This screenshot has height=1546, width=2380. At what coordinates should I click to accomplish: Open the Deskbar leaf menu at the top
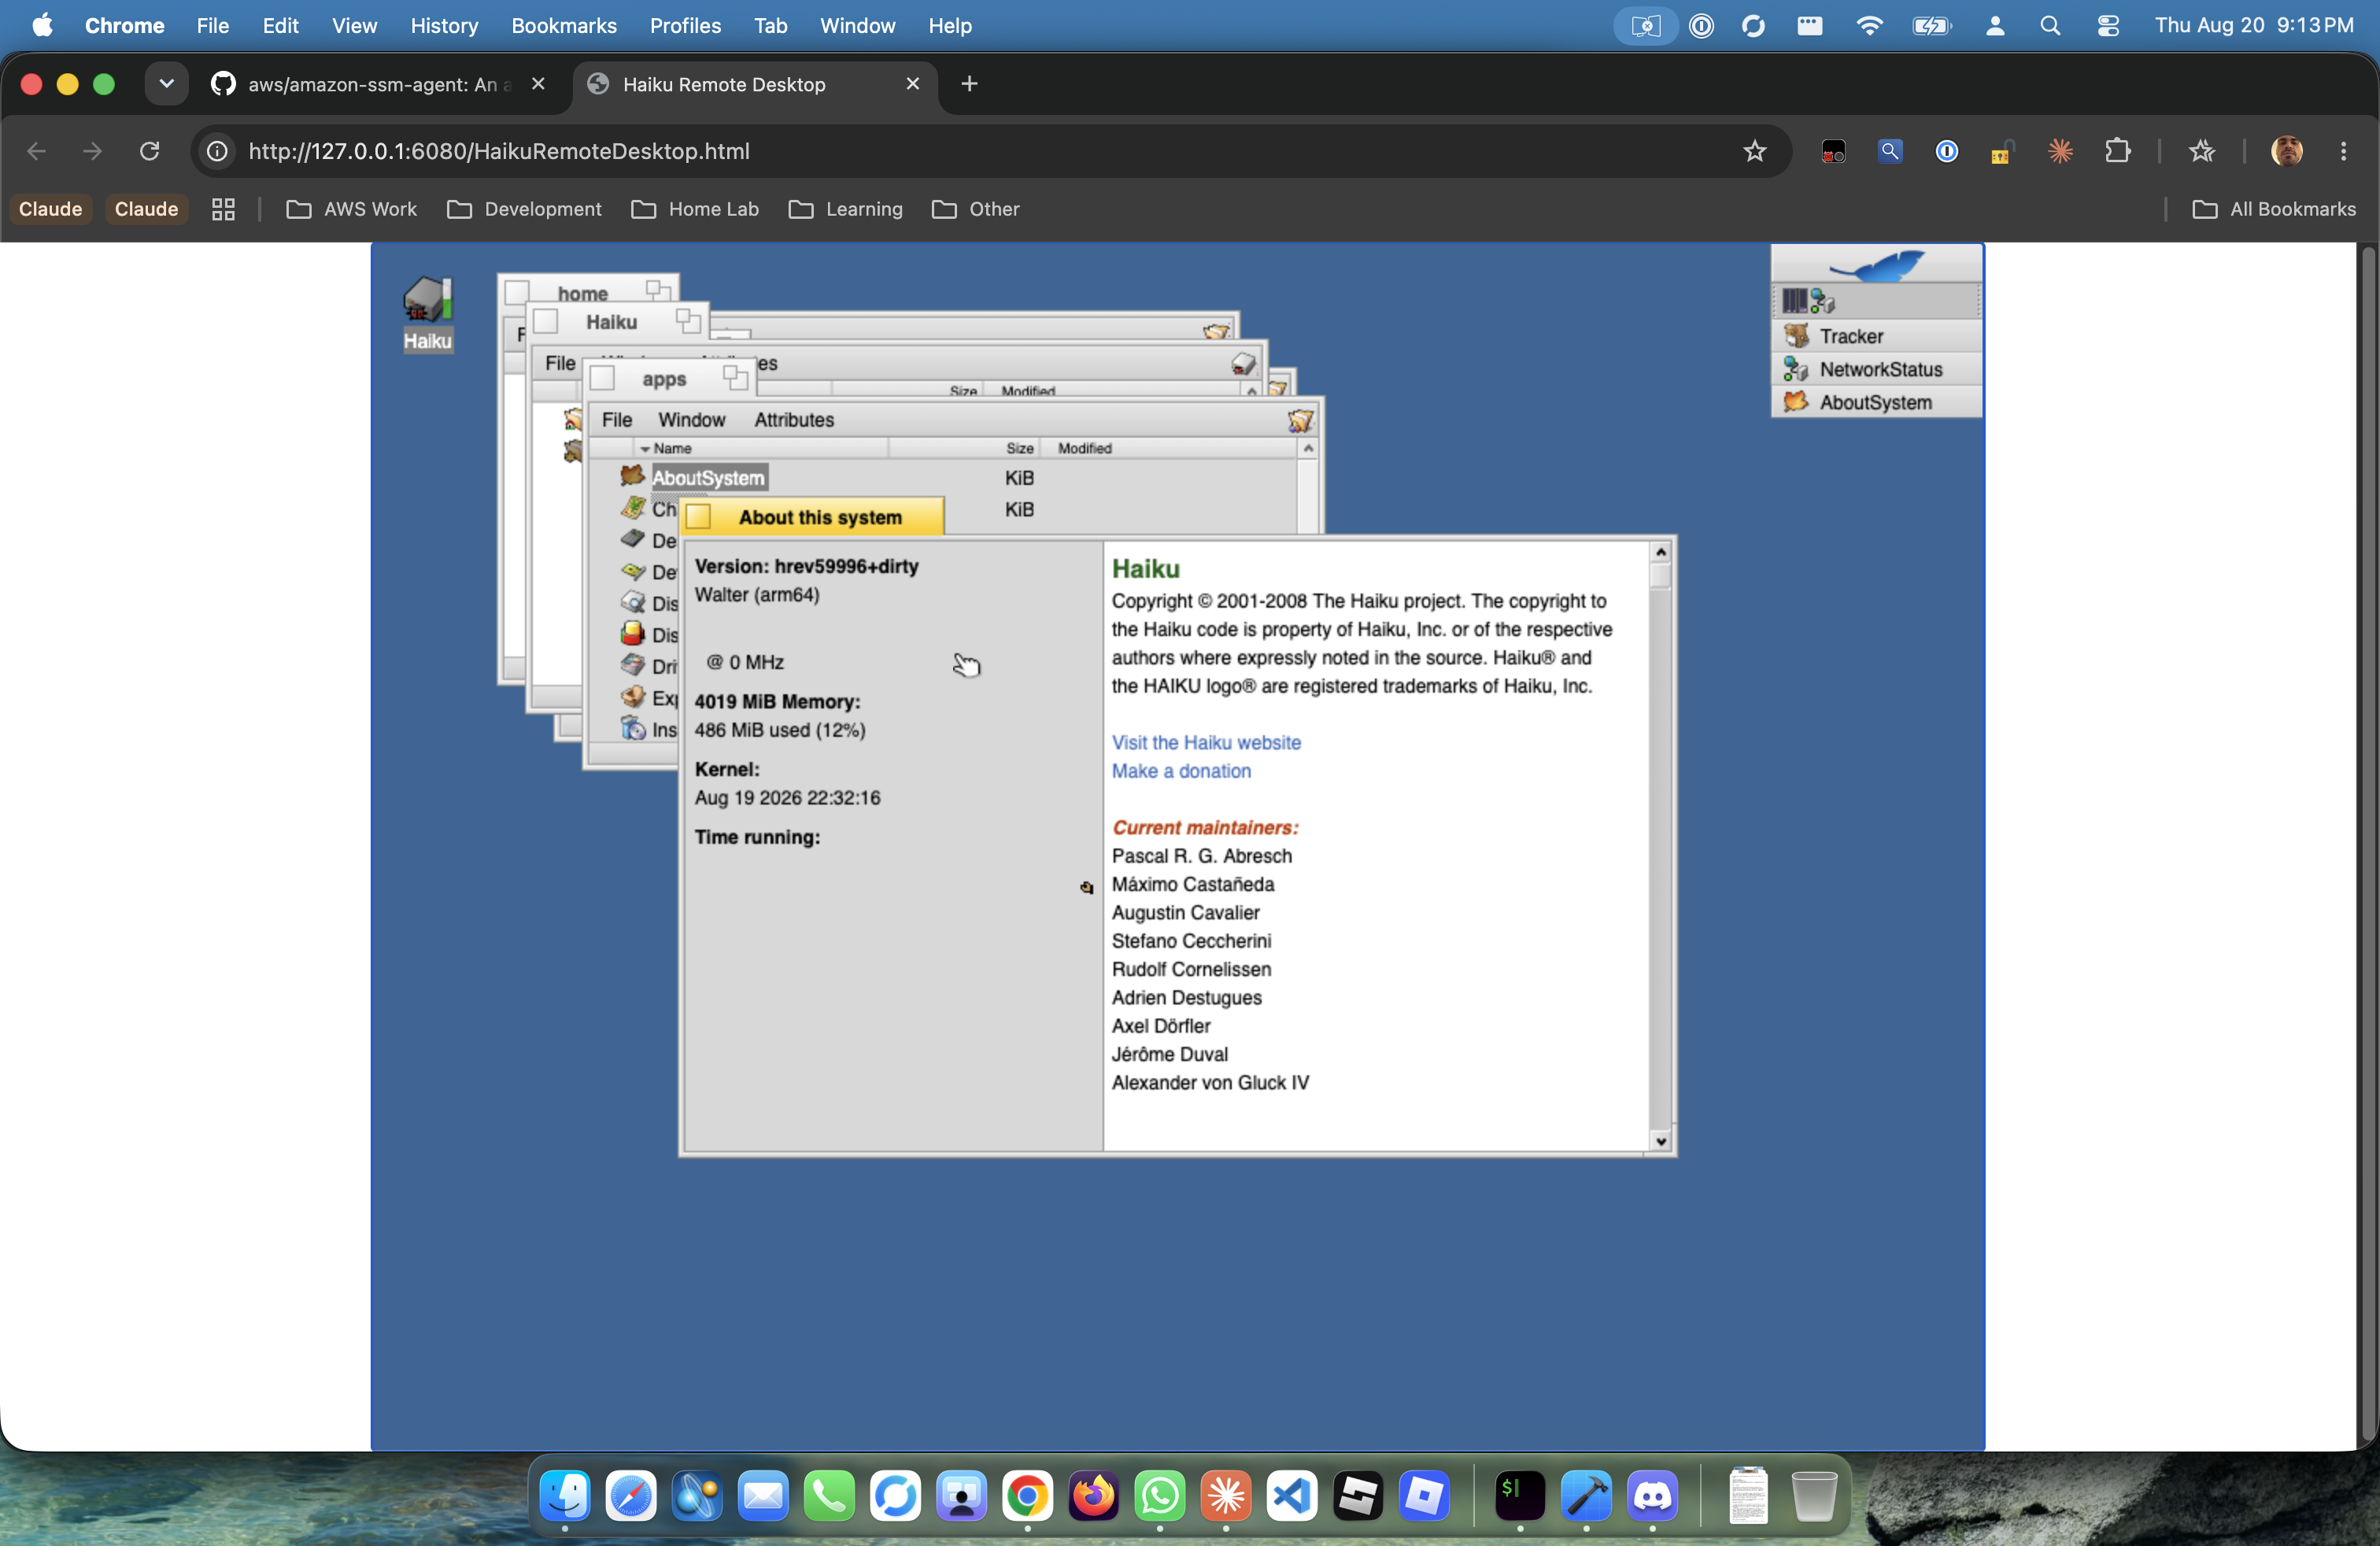(1876, 265)
